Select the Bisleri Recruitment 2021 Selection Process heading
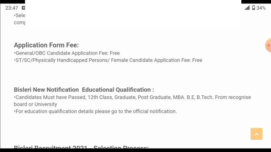Screen dimensions: 271x152 81,147
